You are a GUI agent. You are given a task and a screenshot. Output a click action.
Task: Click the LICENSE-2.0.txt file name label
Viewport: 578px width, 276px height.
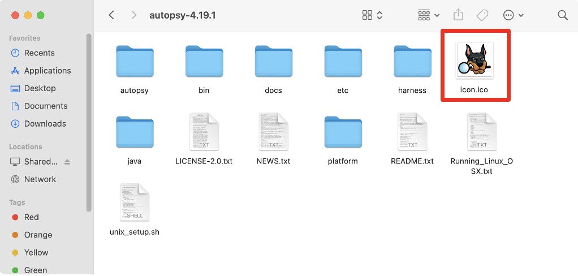click(204, 161)
